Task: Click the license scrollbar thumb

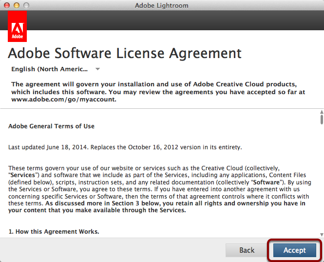Action: point(322,120)
